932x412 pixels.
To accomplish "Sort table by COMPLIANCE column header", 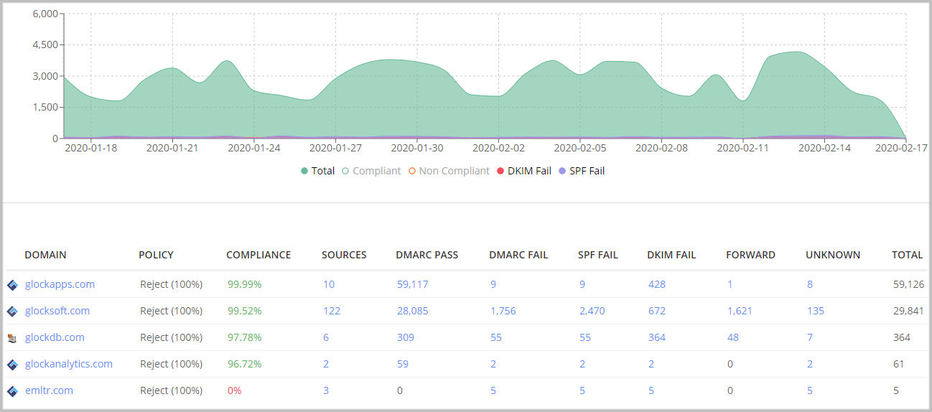I will (258, 255).
